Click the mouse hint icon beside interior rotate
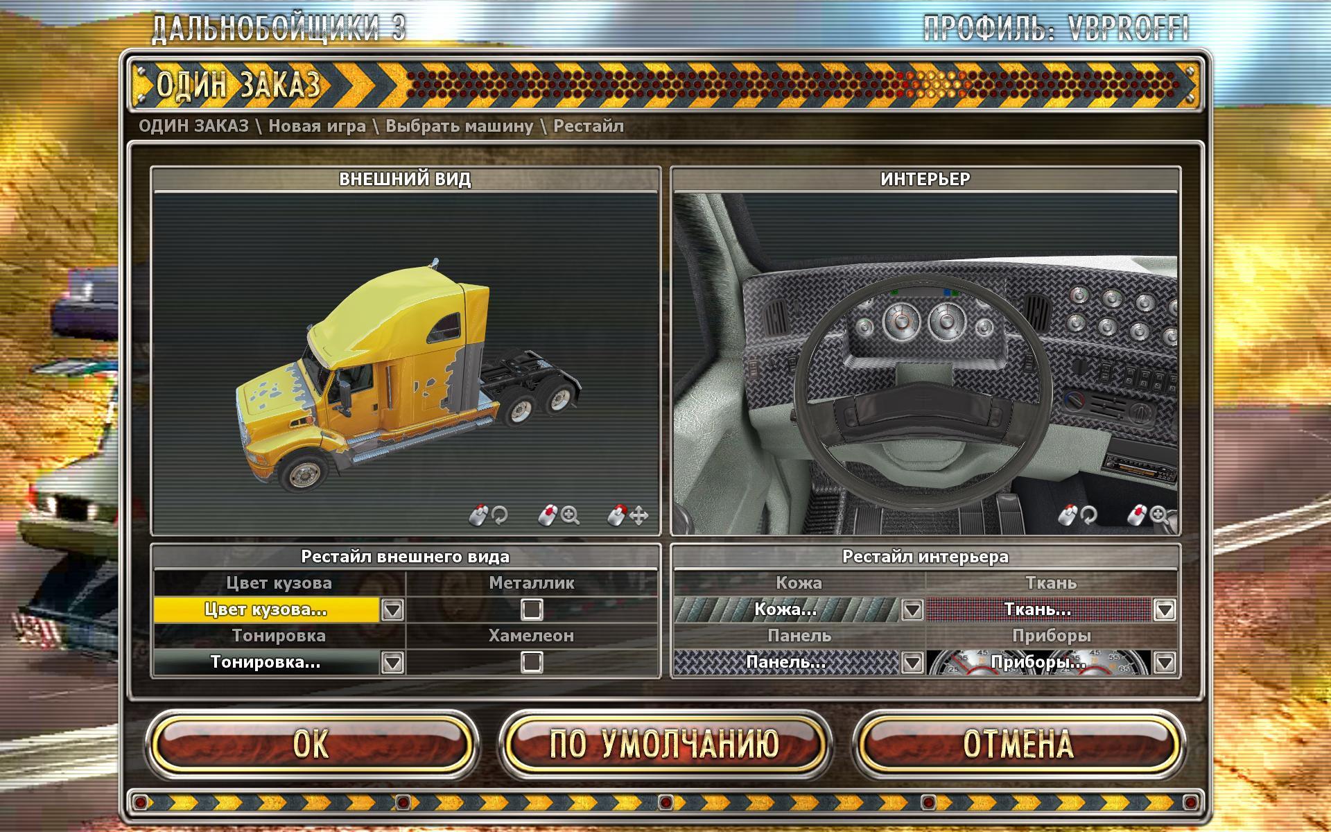The height and width of the screenshot is (832, 1331). pyautogui.click(x=1068, y=515)
